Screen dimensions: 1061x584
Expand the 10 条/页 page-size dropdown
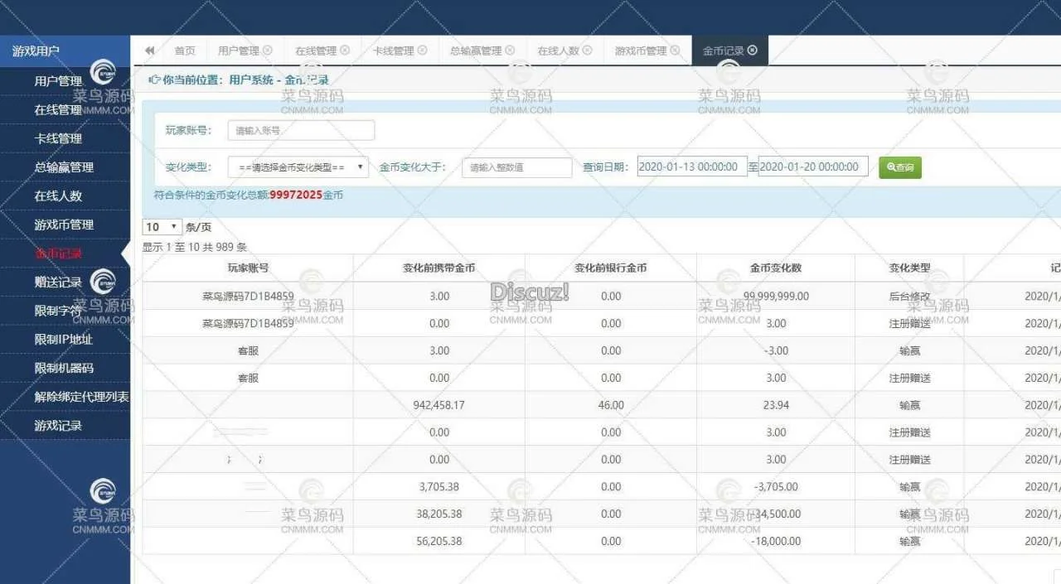162,227
